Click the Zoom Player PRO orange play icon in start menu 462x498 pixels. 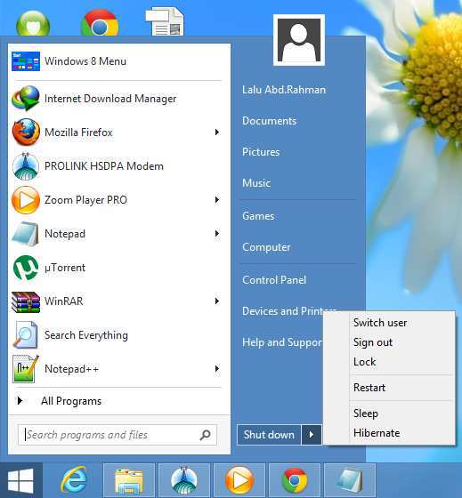pyautogui.click(x=26, y=200)
